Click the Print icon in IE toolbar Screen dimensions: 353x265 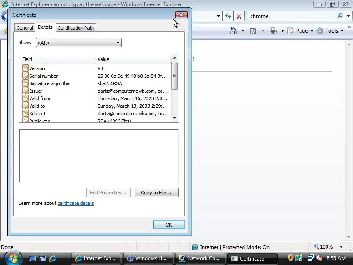point(273,31)
